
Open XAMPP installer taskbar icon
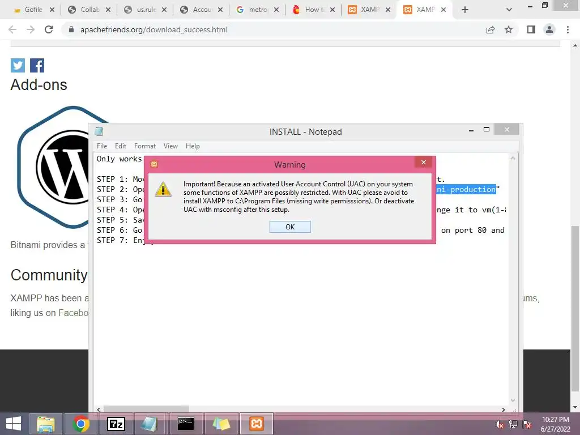click(x=257, y=424)
